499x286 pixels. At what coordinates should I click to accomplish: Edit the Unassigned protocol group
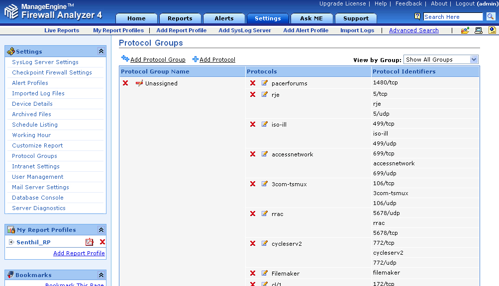[139, 83]
